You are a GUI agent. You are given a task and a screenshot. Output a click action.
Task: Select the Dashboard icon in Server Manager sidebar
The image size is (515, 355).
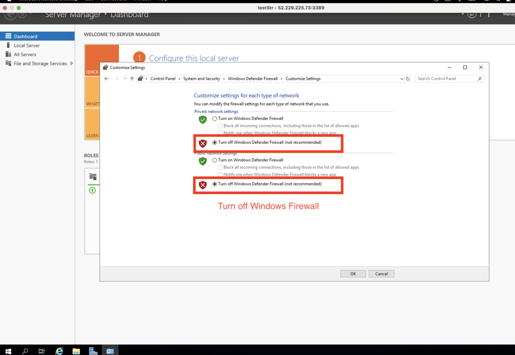click(x=8, y=36)
